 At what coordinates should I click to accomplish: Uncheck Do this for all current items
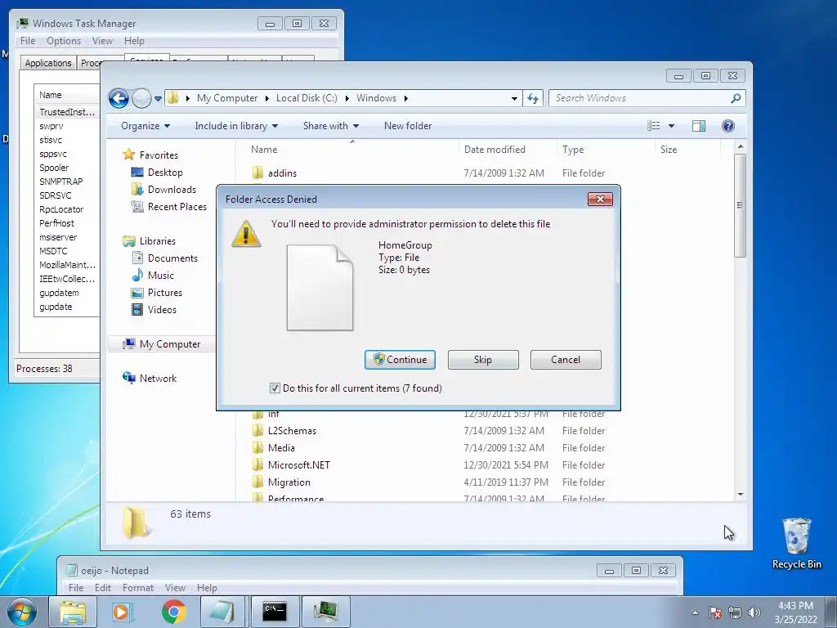[275, 388]
